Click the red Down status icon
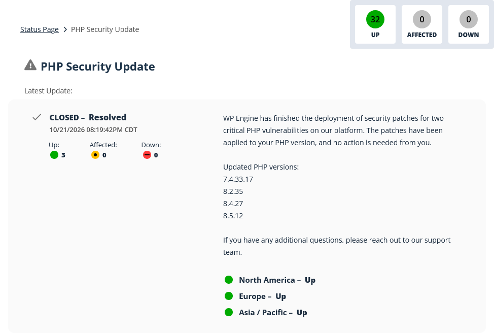This screenshot has height=333, width=494. [147, 155]
